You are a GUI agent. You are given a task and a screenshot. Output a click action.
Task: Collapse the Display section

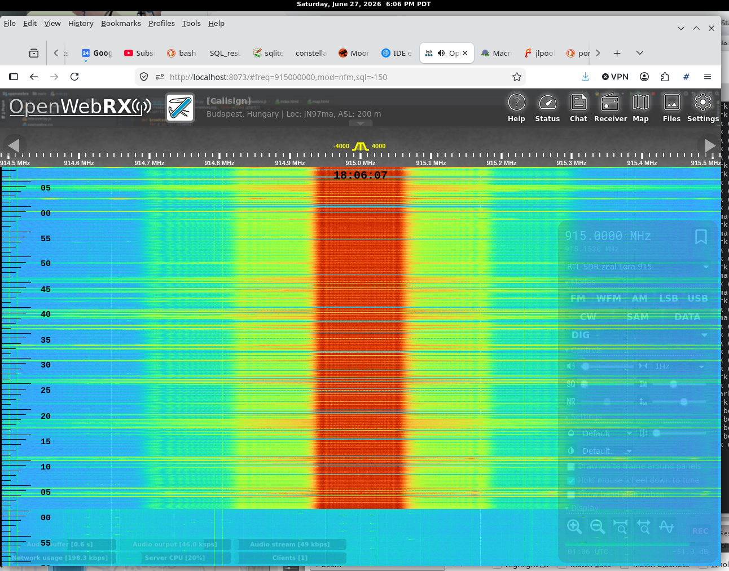582,507
